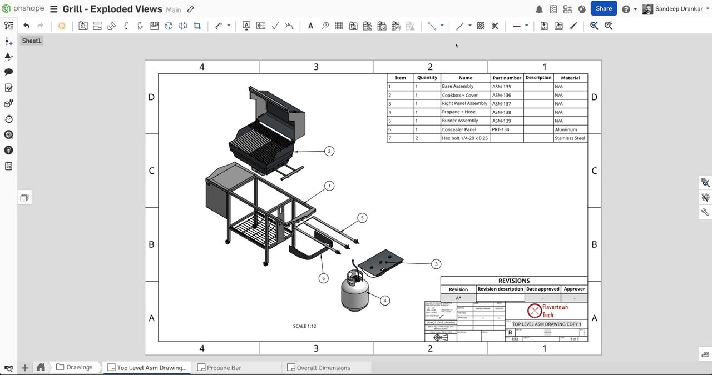Insert a table into the drawing
Image resolution: width=712 pixels, height=375 pixels.
(339, 26)
